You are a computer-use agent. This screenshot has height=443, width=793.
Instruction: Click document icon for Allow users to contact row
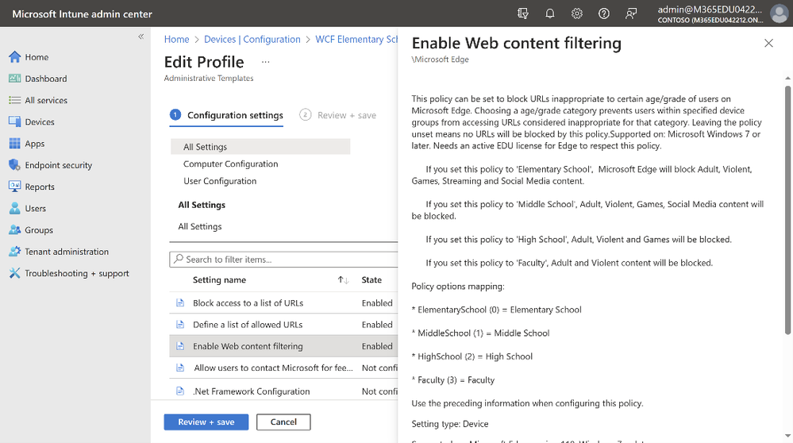point(180,368)
